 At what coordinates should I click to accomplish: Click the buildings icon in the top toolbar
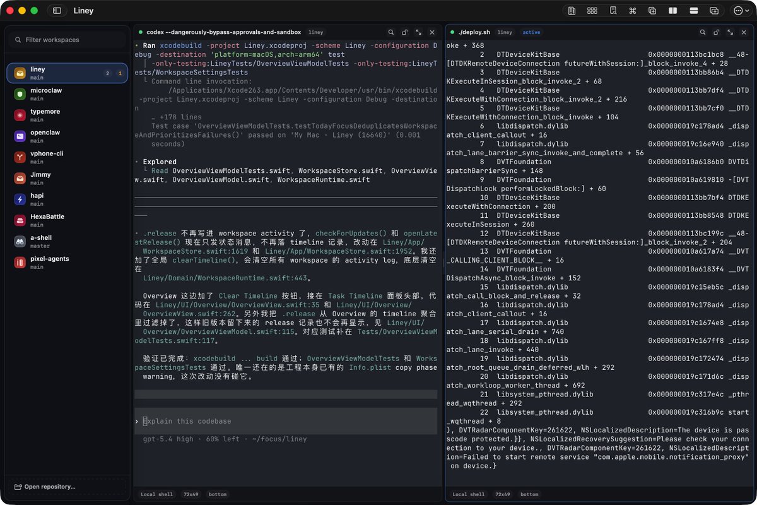point(572,11)
